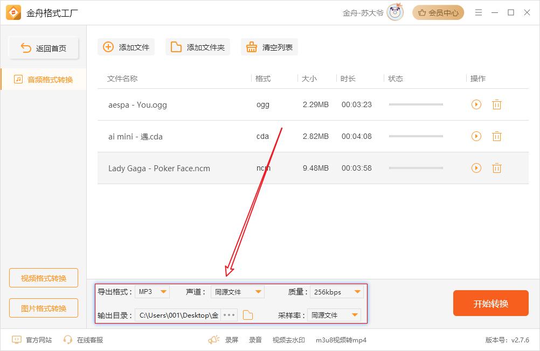Play the aespa - You.ogg file
Screen dimensions: 540x351
coord(476,104)
